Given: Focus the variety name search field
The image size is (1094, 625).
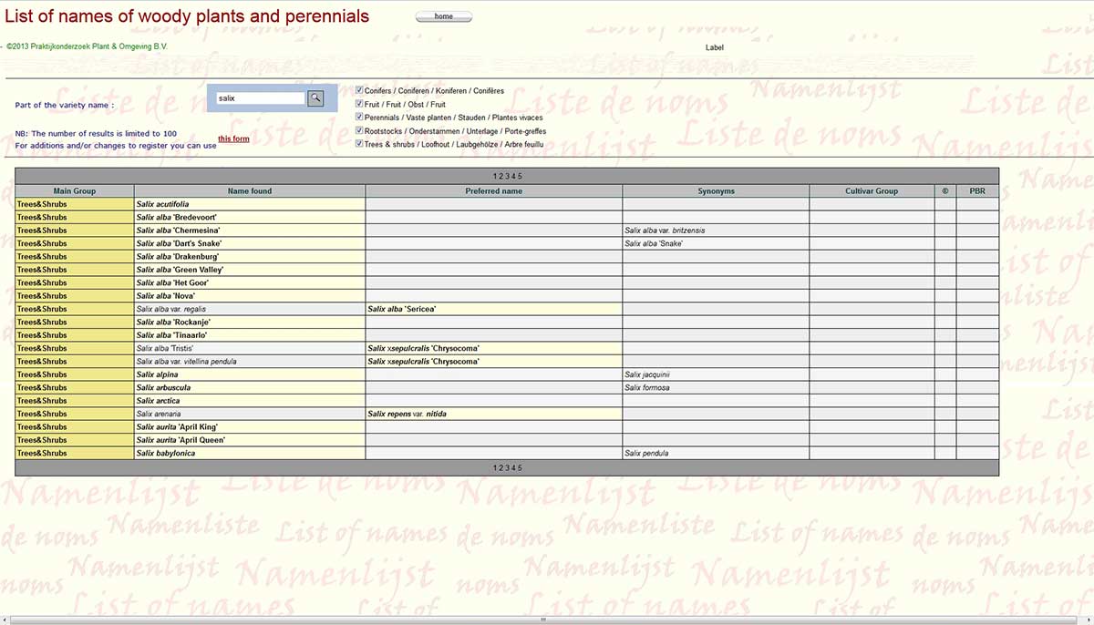Looking at the screenshot, I should pos(260,98).
